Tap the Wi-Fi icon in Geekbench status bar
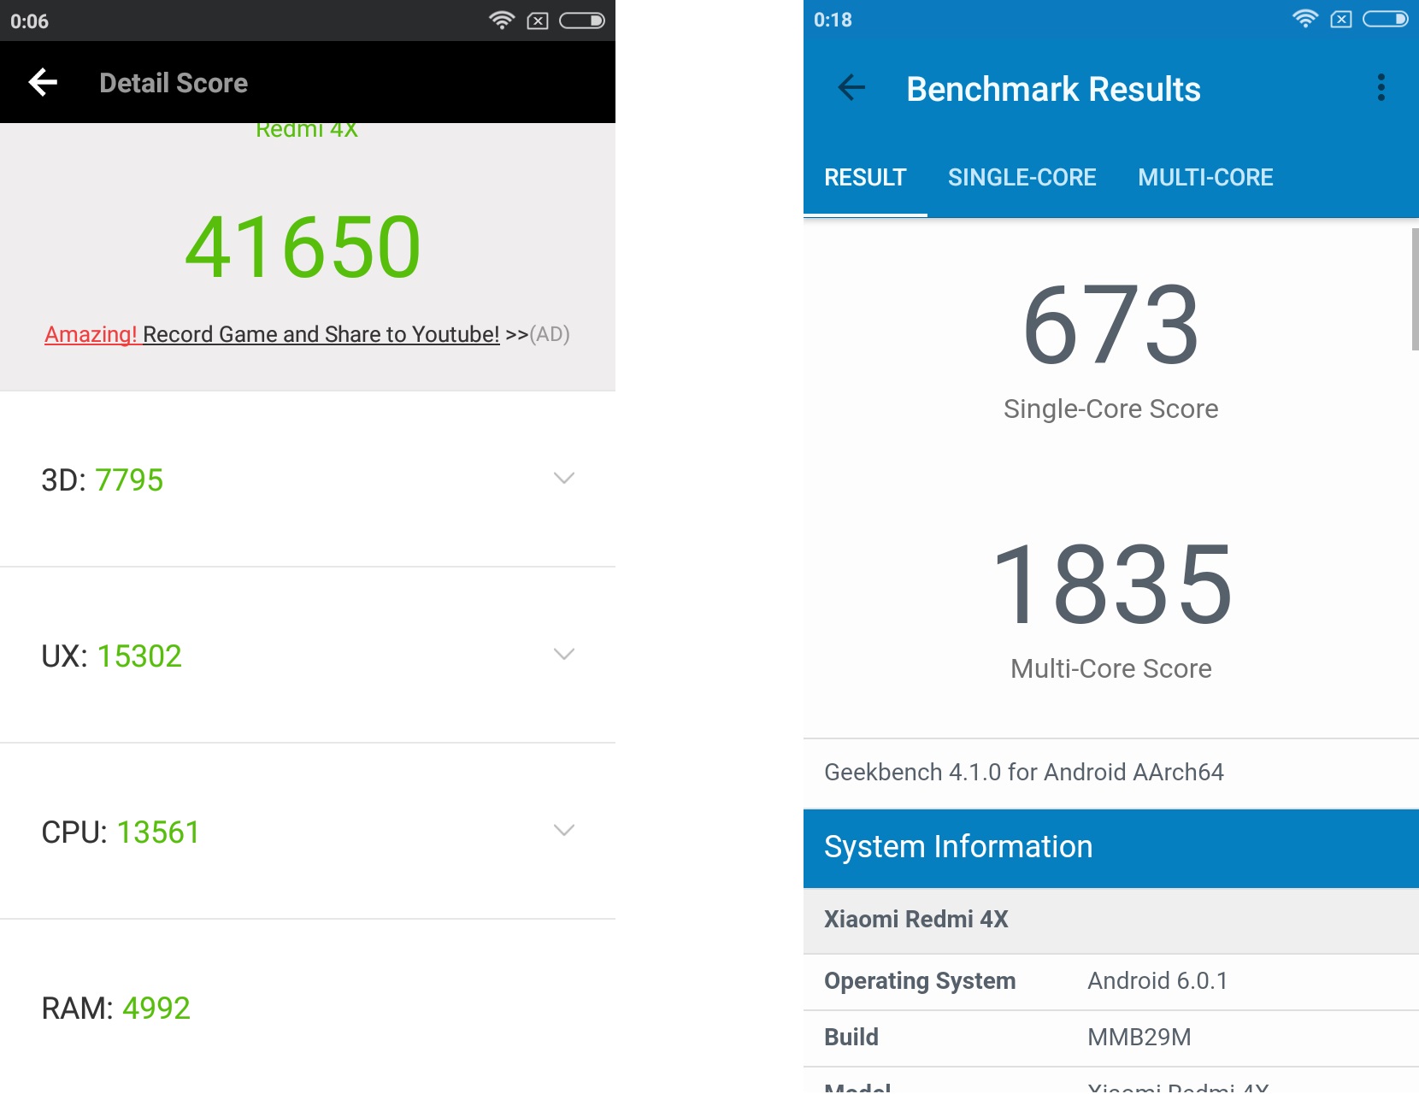The height and width of the screenshot is (1094, 1419). click(x=1305, y=19)
